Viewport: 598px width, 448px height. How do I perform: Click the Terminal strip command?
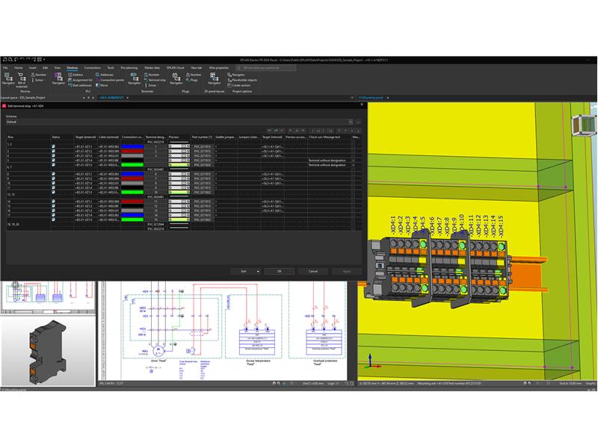click(x=155, y=80)
